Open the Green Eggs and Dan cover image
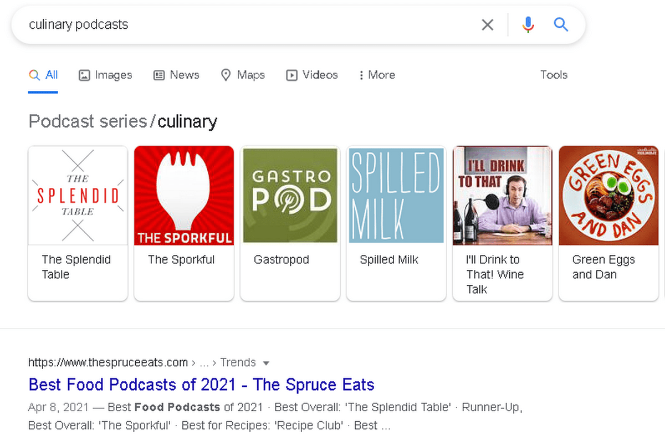 tap(609, 195)
